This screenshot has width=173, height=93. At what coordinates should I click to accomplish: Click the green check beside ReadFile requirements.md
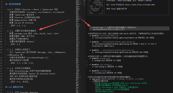90,36
